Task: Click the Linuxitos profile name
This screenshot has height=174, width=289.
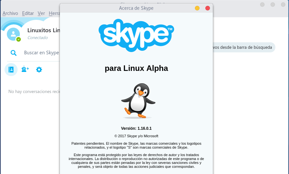Action: [44, 30]
